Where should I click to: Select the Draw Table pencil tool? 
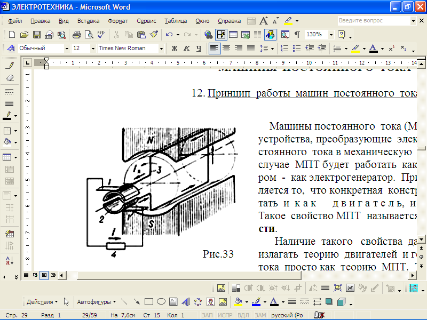pyautogui.click(x=9, y=66)
